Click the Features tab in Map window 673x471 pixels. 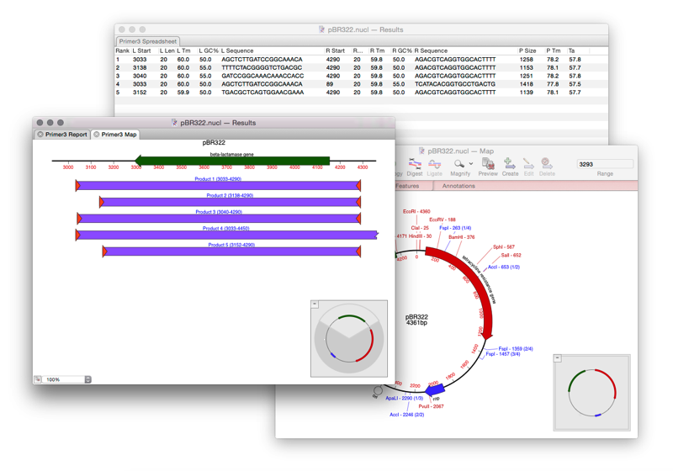[x=407, y=186]
